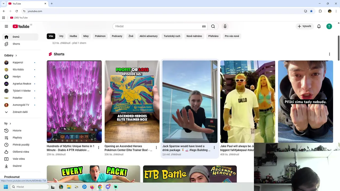
Task: Select the Živě filter chip
Action: [x=131, y=36]
